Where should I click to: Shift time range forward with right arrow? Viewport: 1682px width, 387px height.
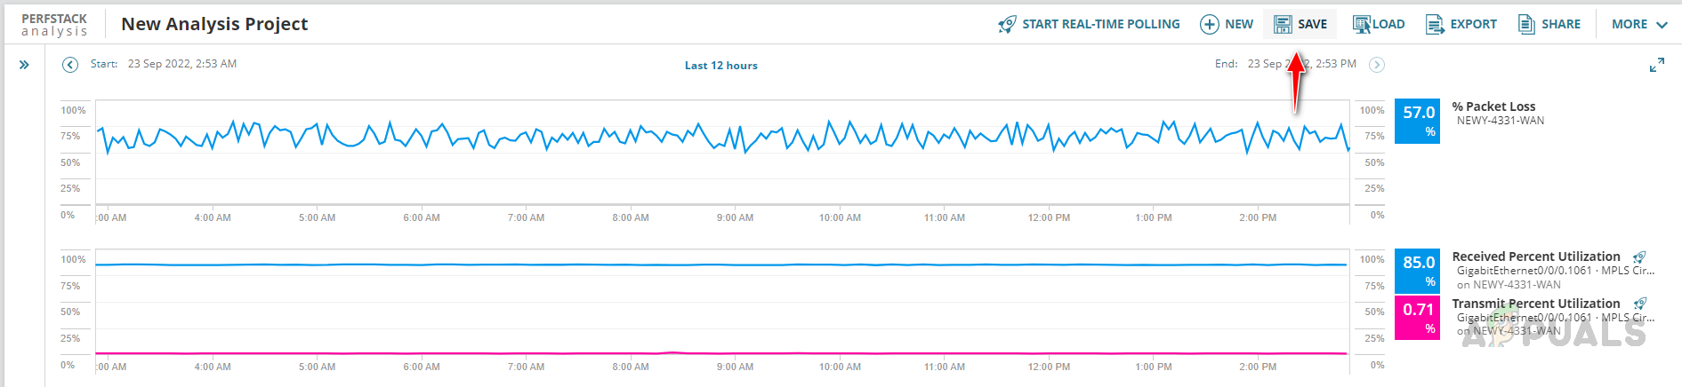pyautogui.click(x=1376, y=64)
